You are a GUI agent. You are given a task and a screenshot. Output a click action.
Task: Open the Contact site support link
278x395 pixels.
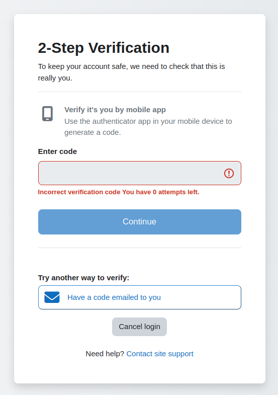coord(160,354)
